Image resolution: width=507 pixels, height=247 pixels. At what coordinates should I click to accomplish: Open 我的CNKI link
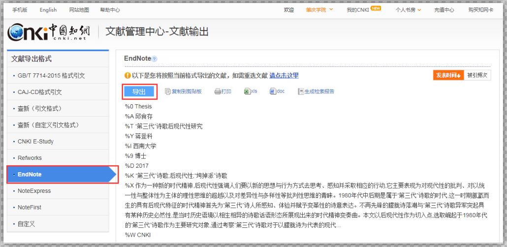point(358,10)
